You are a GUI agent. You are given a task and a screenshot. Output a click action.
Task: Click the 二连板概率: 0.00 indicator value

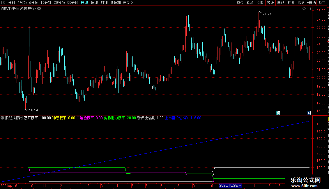[90, 118]
